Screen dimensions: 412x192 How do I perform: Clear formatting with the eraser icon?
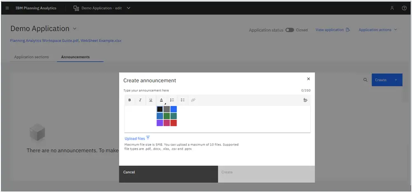tap(305, 100)
